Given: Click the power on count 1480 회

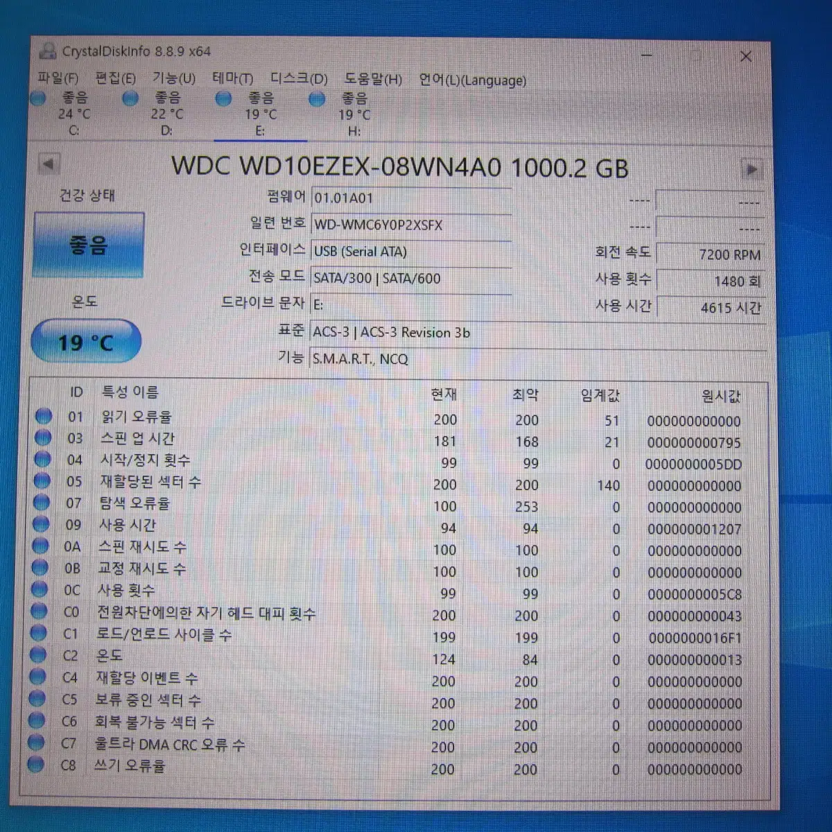Looking at the screenshot, I should [710, 281].
